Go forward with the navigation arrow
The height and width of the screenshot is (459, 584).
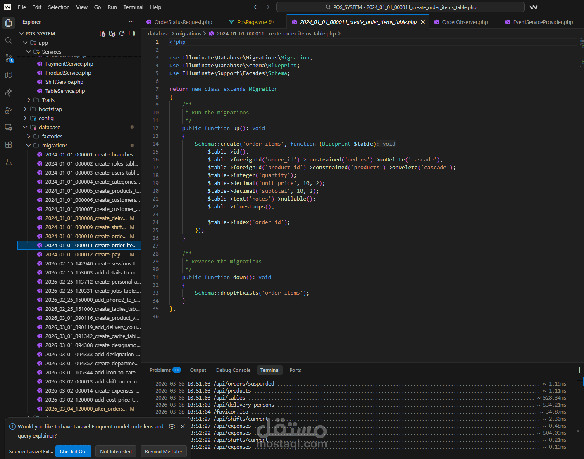pos(267,7)
